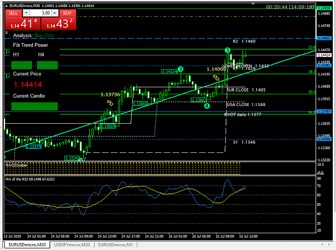Click the R2 1.1460 label
Viewport: 336px width, 250px height.
pos(244,41)
